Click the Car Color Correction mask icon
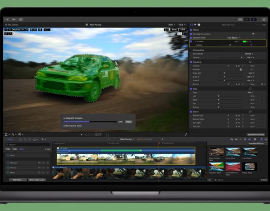Image resolution: width=270 pixels, height=211 pixels. point(253,34)
